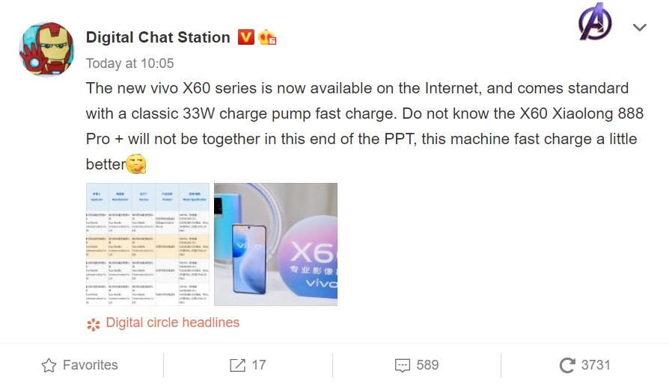Click the Digital circle headlines flower icon
This screenshot has height=386, width=669.
(x=93, y=324)
